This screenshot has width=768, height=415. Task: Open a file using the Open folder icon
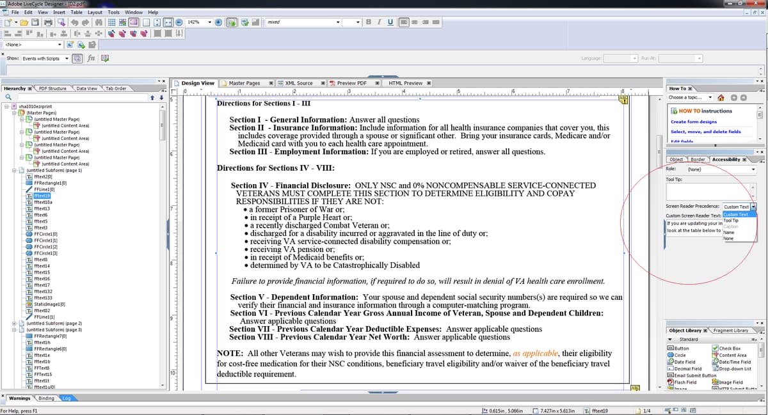pos(24,22)
